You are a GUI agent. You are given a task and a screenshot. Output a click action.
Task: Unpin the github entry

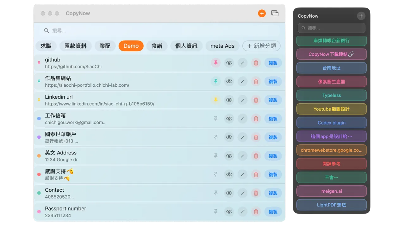tap(216, 63)
